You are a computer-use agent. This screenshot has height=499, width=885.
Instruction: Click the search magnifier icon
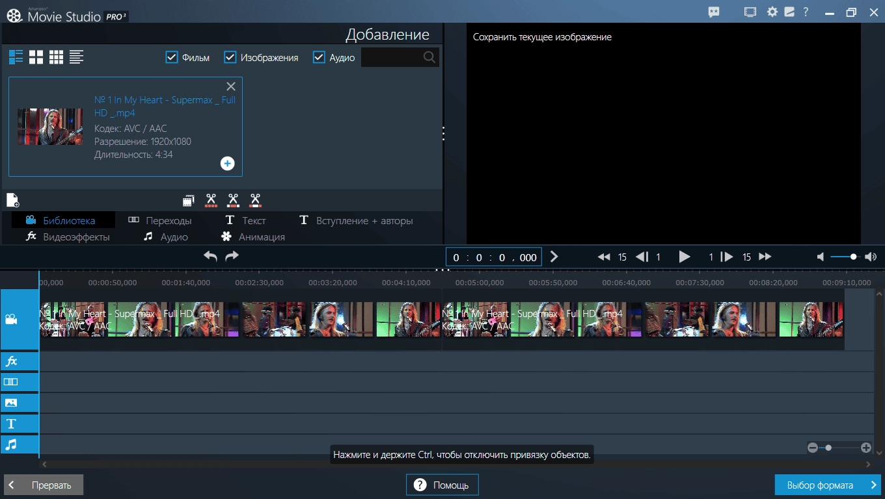pyautogui.click(x=429, y=57)
